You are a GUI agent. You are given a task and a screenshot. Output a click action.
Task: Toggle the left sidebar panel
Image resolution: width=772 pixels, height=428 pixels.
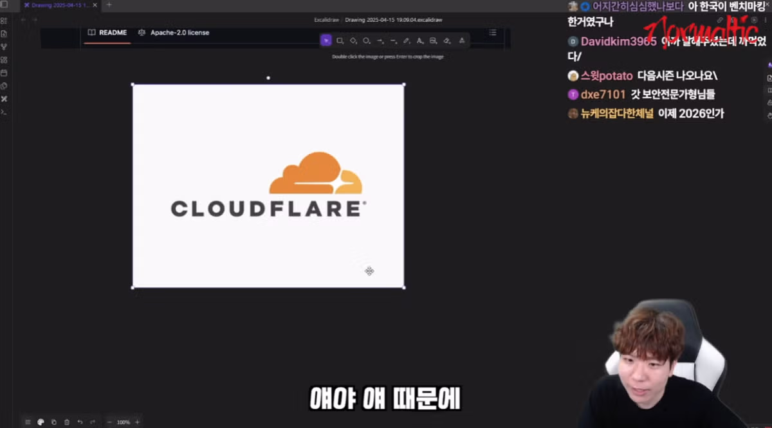tap(4, 5)
